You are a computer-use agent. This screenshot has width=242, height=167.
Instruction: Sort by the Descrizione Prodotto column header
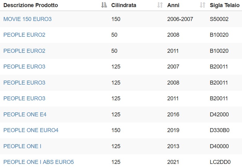coord(31,5)
